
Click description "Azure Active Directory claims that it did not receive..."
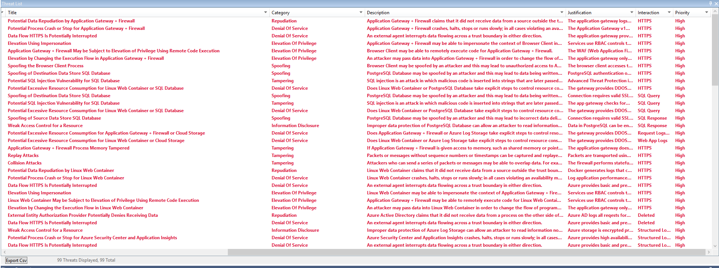coord(465,215)
